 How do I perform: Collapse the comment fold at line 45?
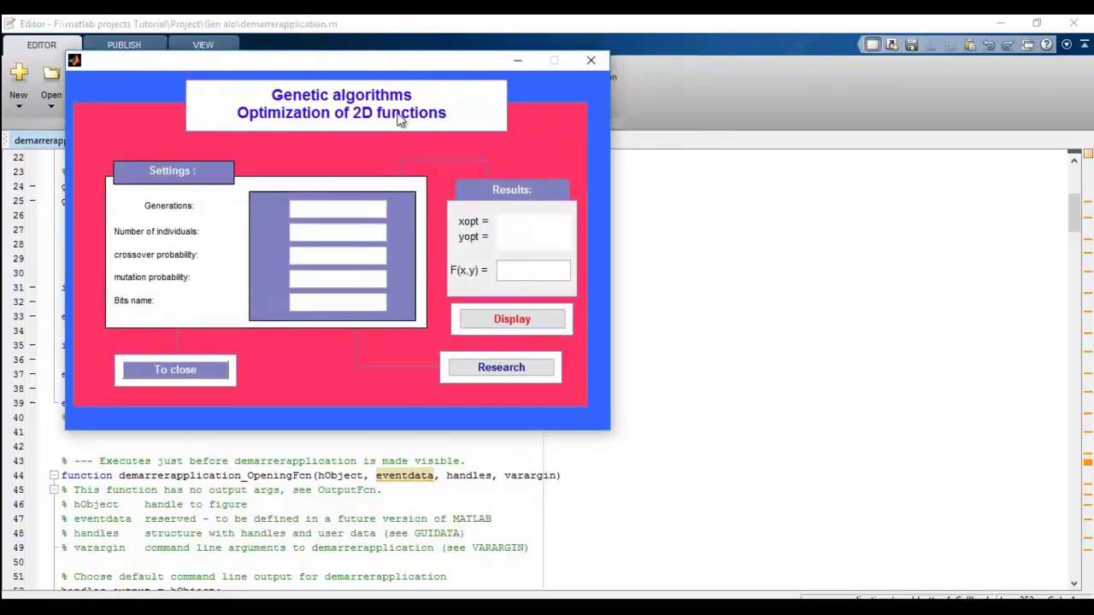click(x=54, y=489)
